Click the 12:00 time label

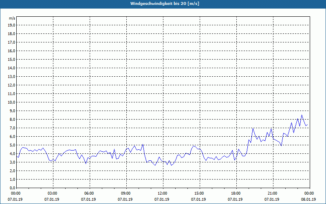(x=163, y=193)
